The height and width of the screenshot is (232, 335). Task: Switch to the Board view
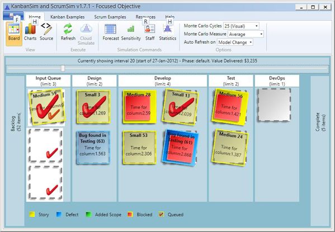[x=14, y=34]
